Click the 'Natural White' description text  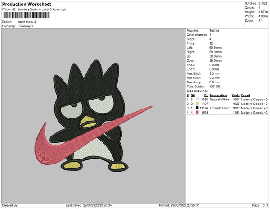coord(219,100)
